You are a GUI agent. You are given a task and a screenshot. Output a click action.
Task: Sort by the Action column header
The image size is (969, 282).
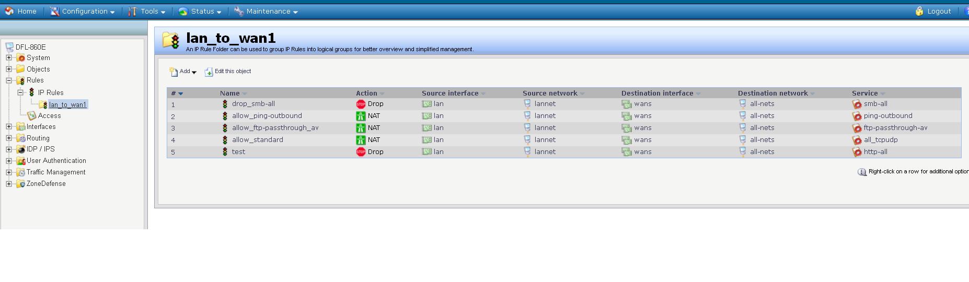point(370,93)
